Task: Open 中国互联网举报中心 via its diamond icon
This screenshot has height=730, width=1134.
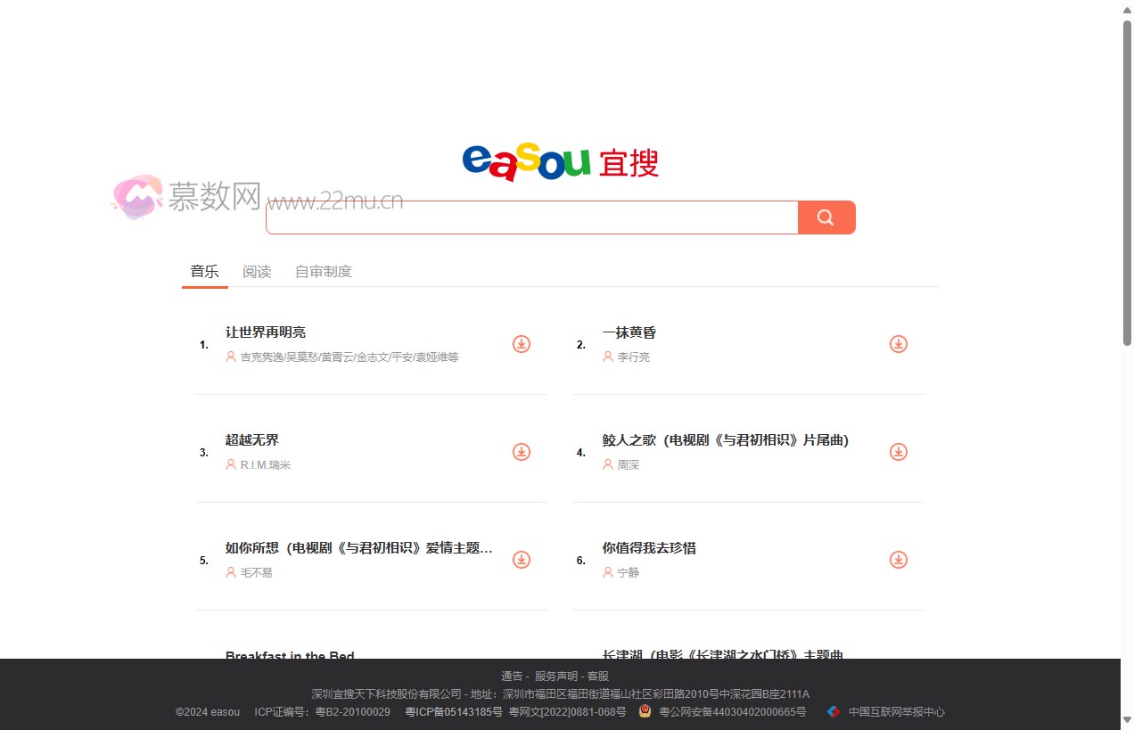Action: (x=833, y=711)
